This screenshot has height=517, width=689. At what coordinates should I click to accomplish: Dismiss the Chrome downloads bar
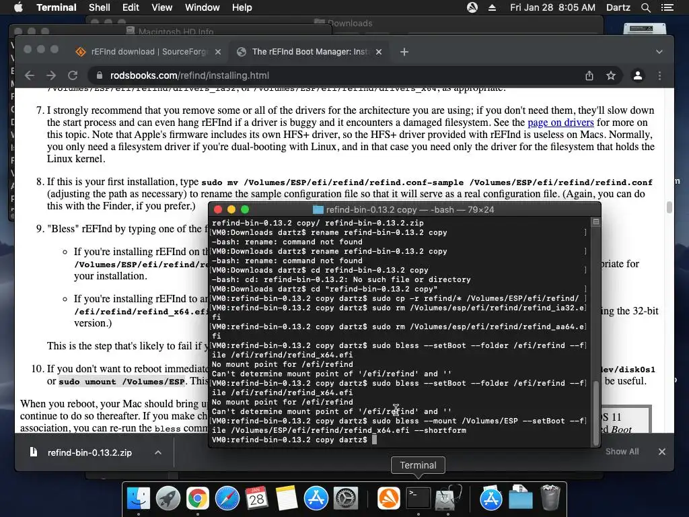click(662, 452)
